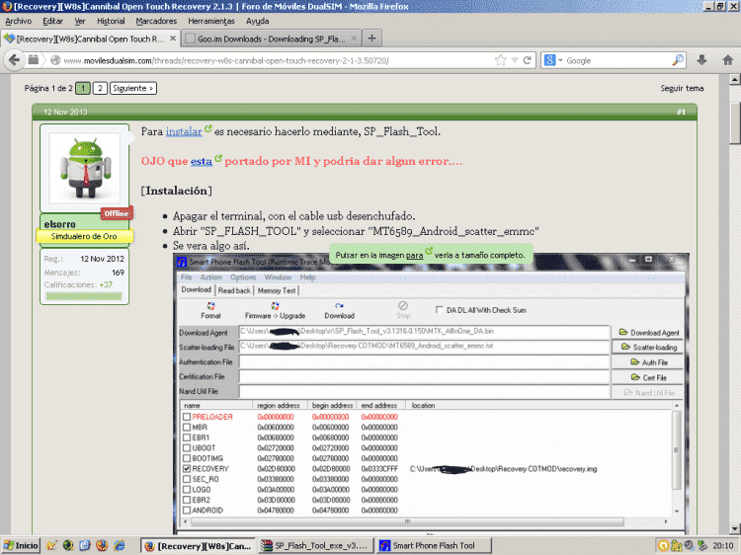Close the Goo.im Downloads tab

coord(354,39)
